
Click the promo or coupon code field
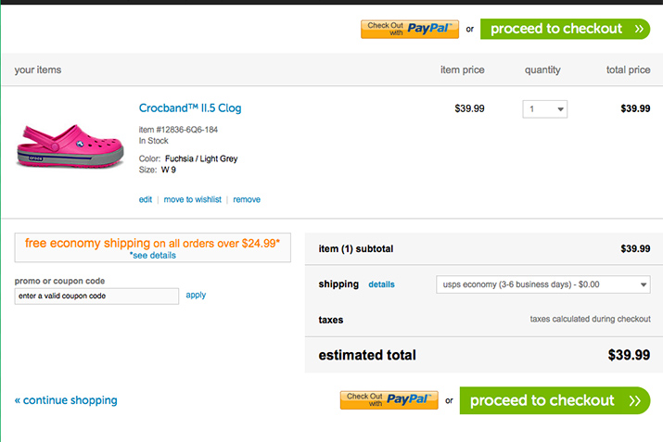(x=96, y=296)
